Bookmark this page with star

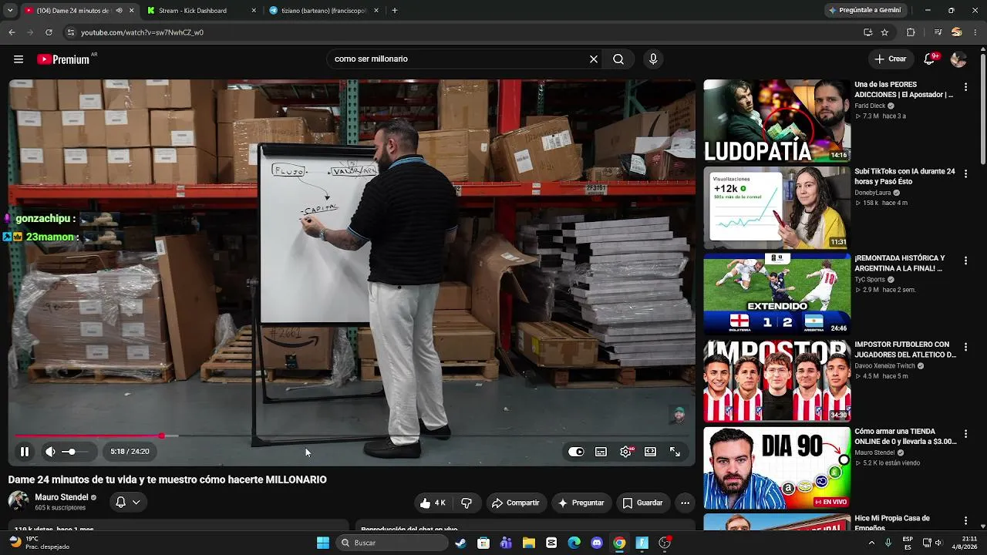pyautogui.click(x=884, y=32)
